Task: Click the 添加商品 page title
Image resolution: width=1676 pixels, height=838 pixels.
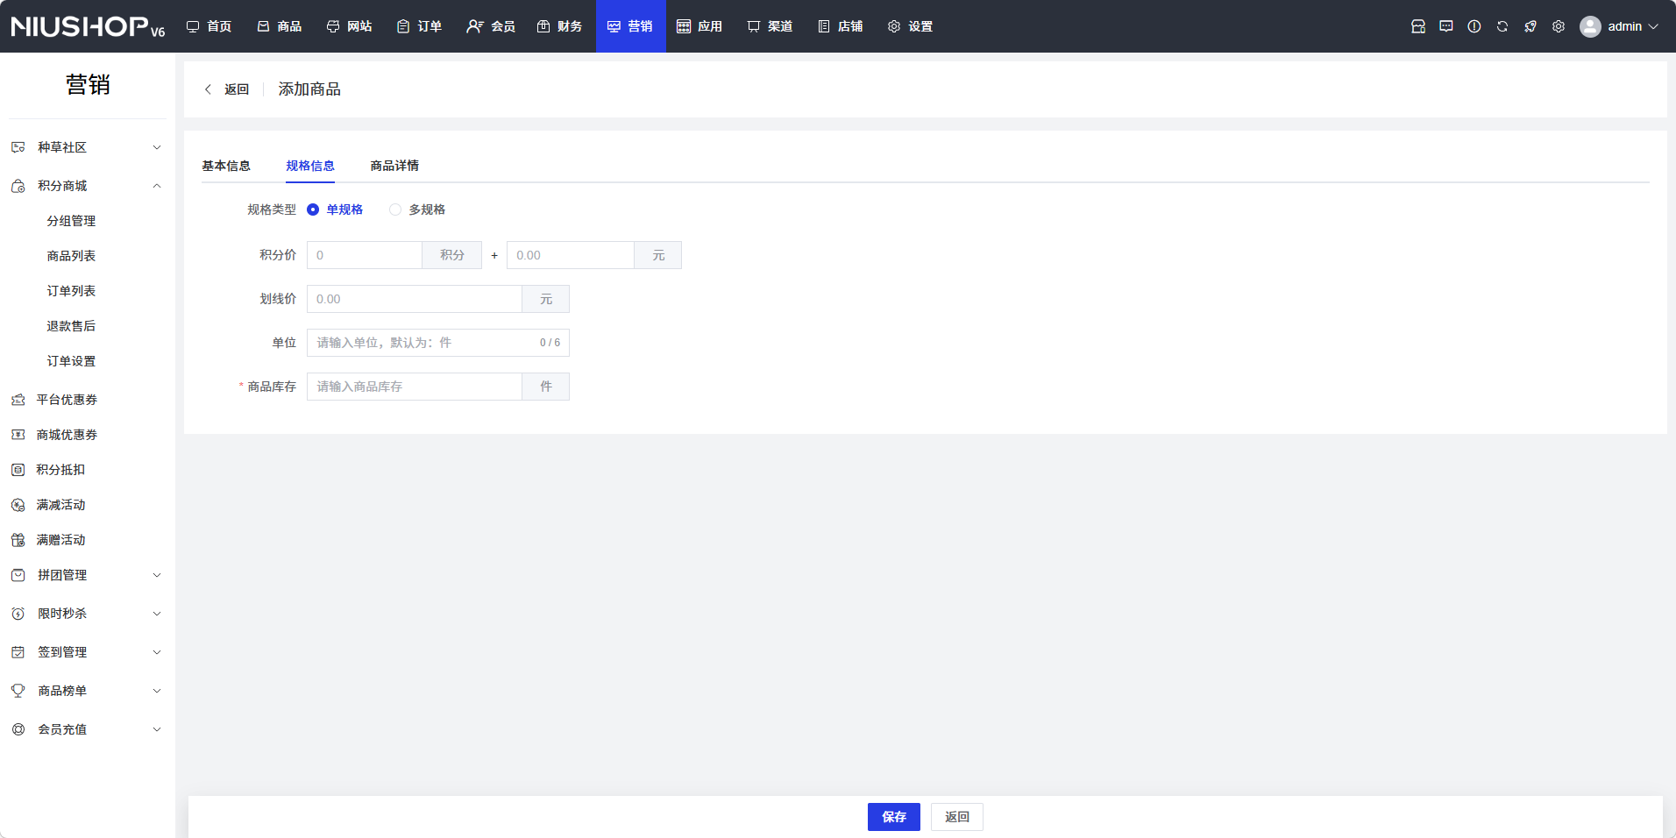Action: click(309, 89)
